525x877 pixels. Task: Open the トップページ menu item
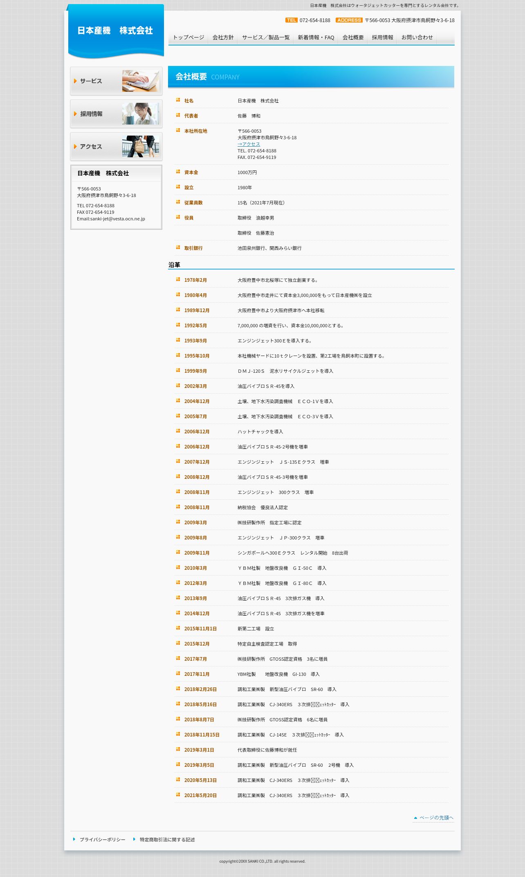tap(188, 37)
